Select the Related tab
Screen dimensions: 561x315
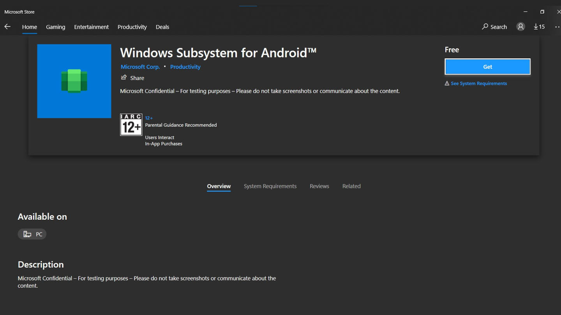point(351,186)
